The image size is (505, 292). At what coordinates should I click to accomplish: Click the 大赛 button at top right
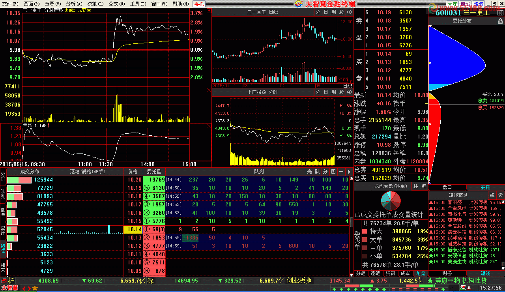pos(452,4)
